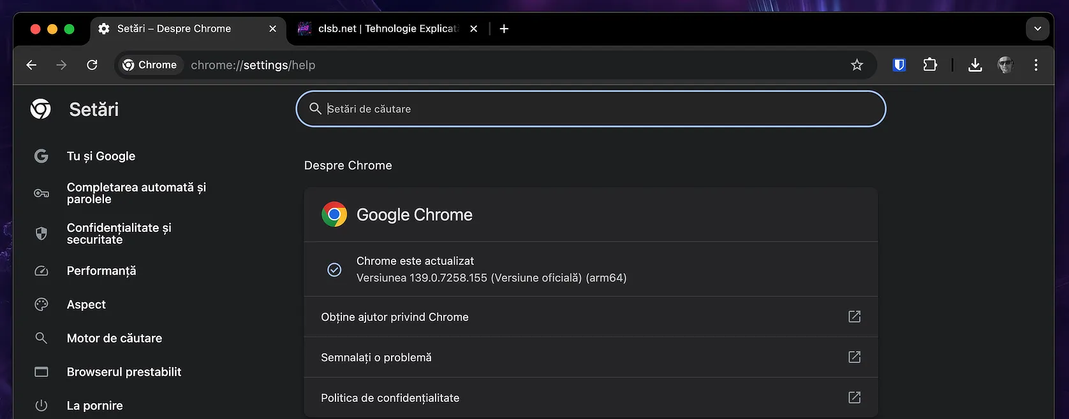Click the Google Chrome colored logo
Screen dimensions: 1069x419
(x=334, y=215)
